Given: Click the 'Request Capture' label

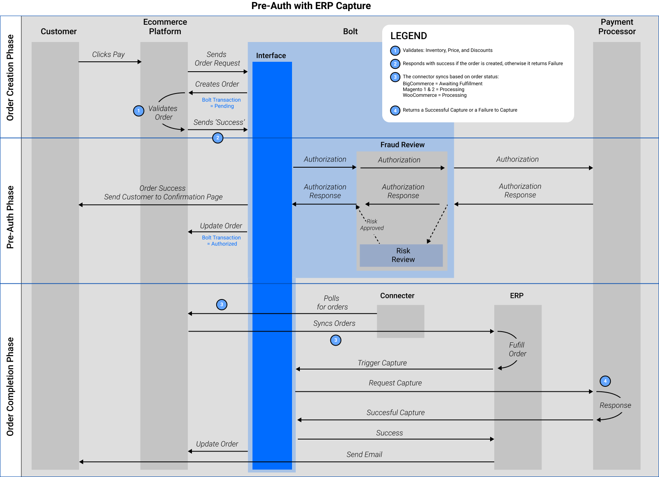Looking at the screenshot, I should [395, 383].
